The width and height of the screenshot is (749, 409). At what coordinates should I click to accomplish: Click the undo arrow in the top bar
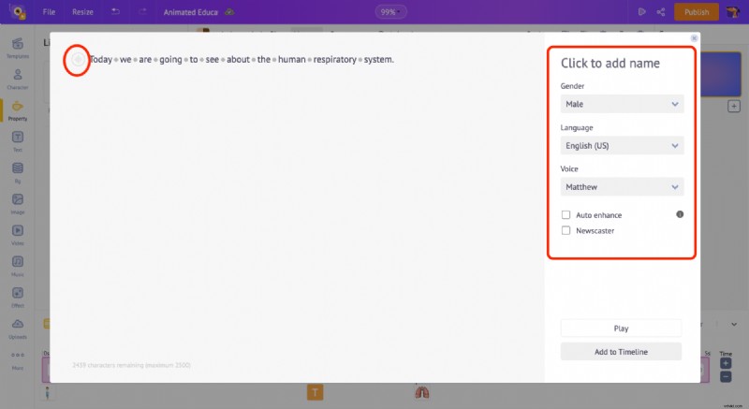coord(115,11)
